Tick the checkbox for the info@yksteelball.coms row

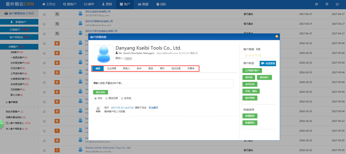coord(44,141)
